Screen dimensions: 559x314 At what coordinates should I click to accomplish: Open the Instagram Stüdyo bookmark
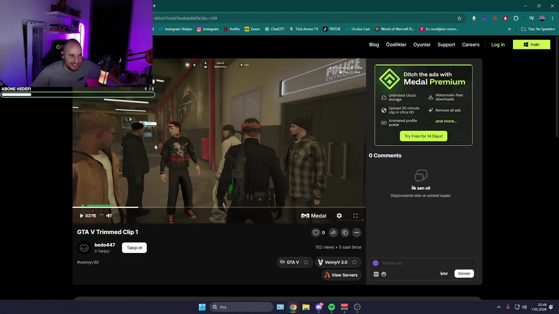click(x=175, y=29)
